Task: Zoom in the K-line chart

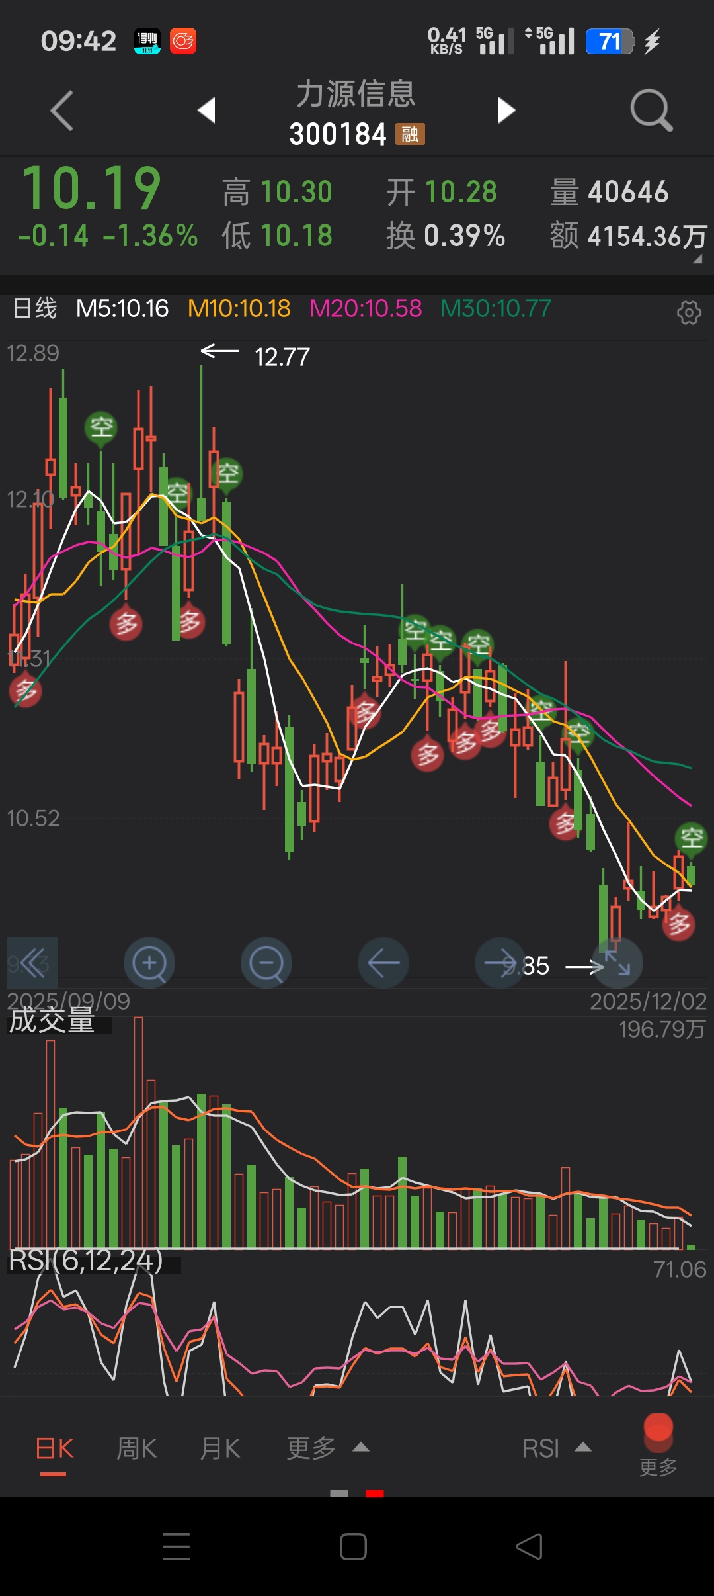Action: (149, 963)
